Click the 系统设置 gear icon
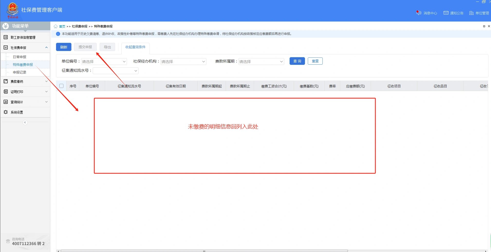Screen dimensions: 491x252 click(x=6, y=112)
